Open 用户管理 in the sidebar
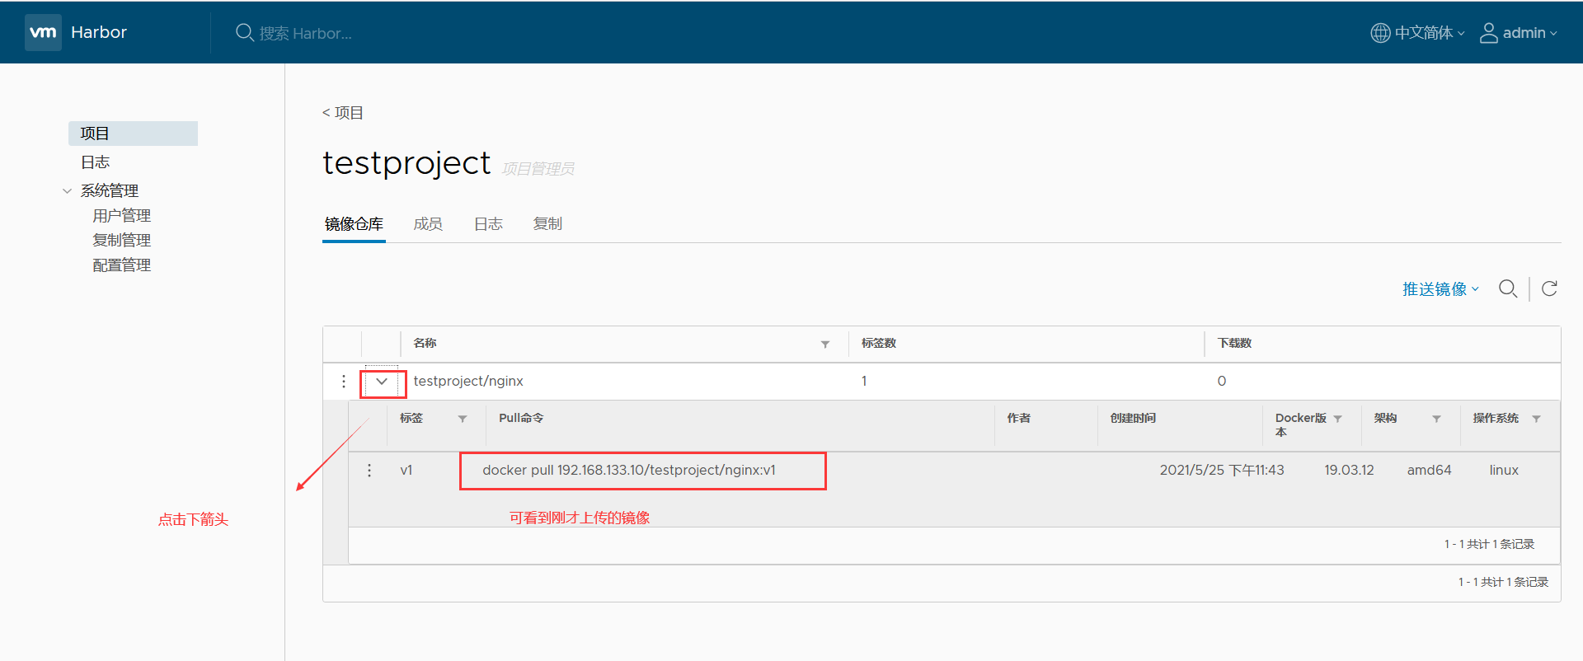 click(121, 216)
